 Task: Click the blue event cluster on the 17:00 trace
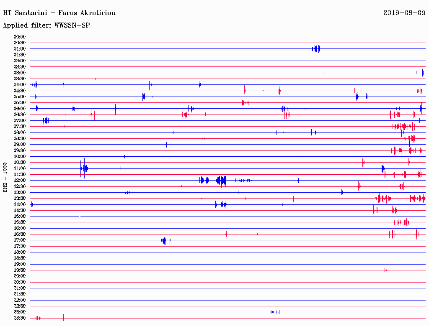coord(166,241)
